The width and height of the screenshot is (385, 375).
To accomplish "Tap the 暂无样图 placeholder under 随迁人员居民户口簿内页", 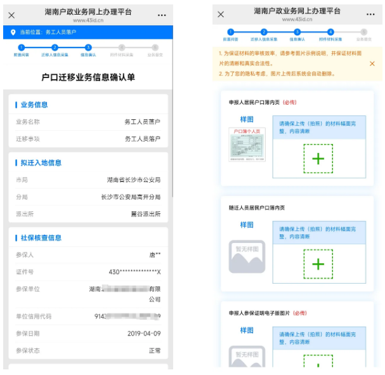I will pos(247,255).
